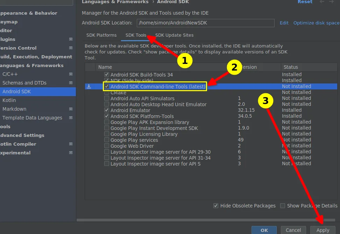Click the Android SDK Location path field
The width and height of the screenshot is (340, 234).
tap(205, 23)
